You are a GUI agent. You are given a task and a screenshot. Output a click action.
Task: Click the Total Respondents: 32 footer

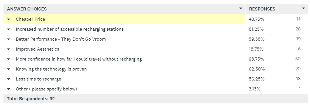(x=31, y=99)
